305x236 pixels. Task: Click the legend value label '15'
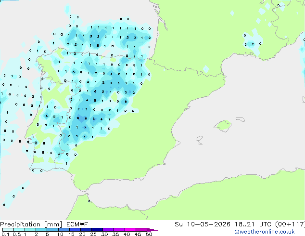(71, 234)
